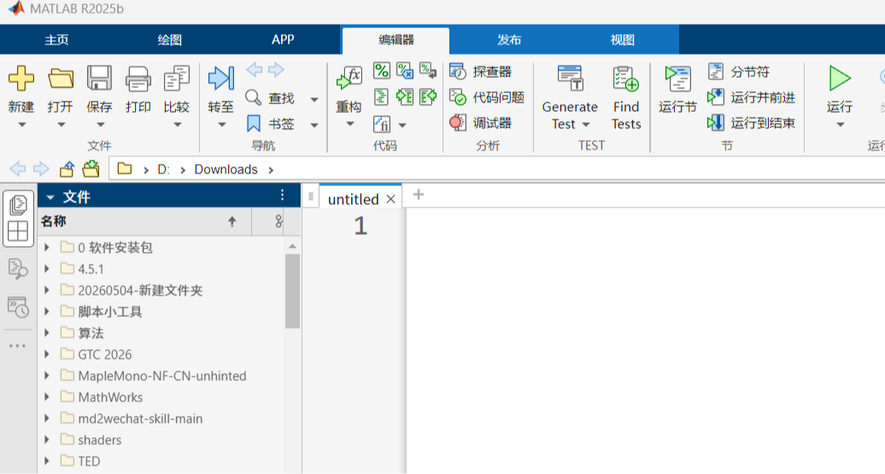Viewport: 885px width, 474px height.
Task: Click the smart indent icon
Action: [382, 97]
